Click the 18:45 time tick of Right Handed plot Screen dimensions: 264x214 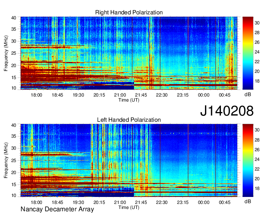57,95
